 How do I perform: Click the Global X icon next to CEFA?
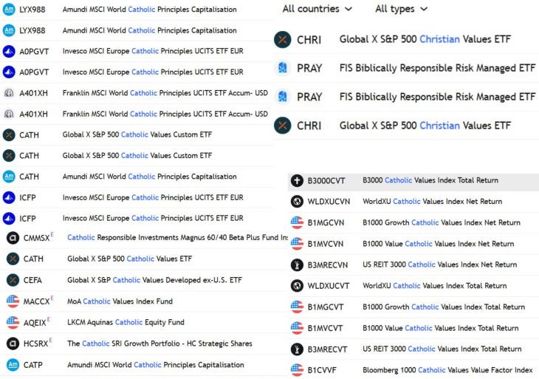click(x=13, y=280)
